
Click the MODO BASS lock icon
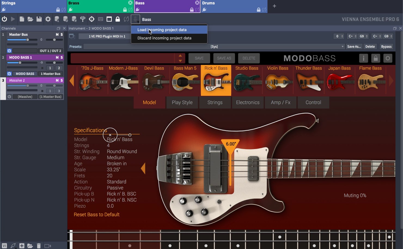tap(375, 58)
